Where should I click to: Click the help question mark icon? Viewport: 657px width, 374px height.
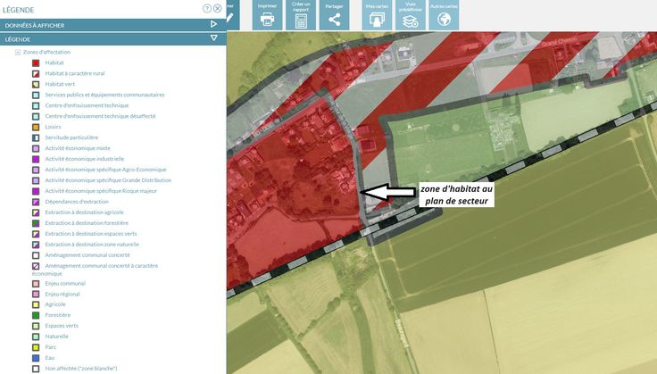pyautogui.click(x=207, y=8)
